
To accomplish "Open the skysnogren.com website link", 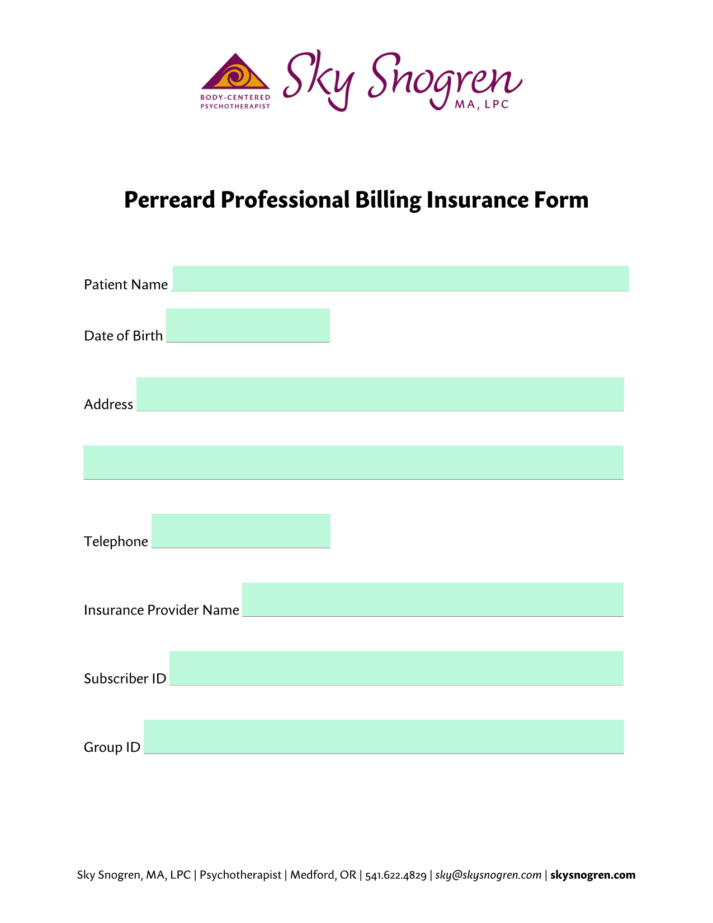I will point(593,875).
